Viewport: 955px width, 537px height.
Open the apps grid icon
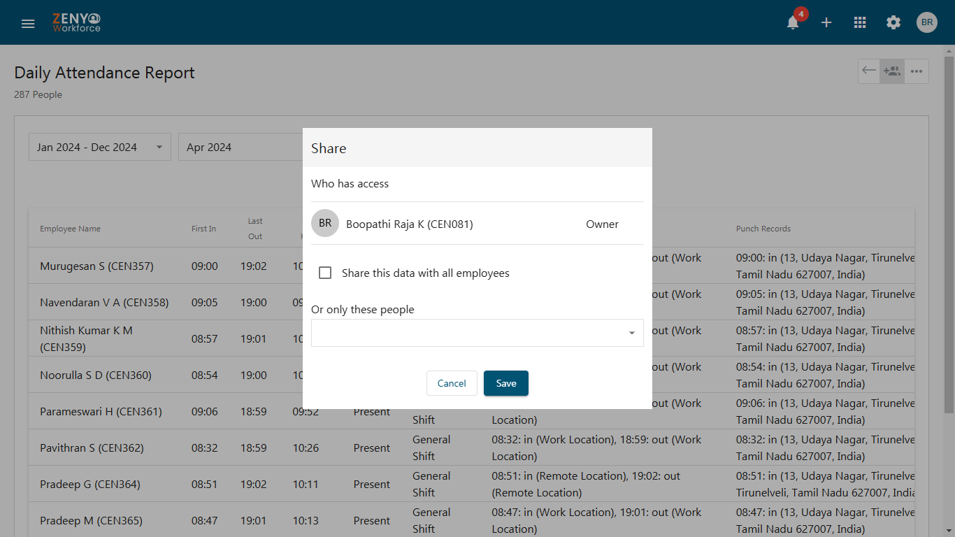click(x=860, y=22)
